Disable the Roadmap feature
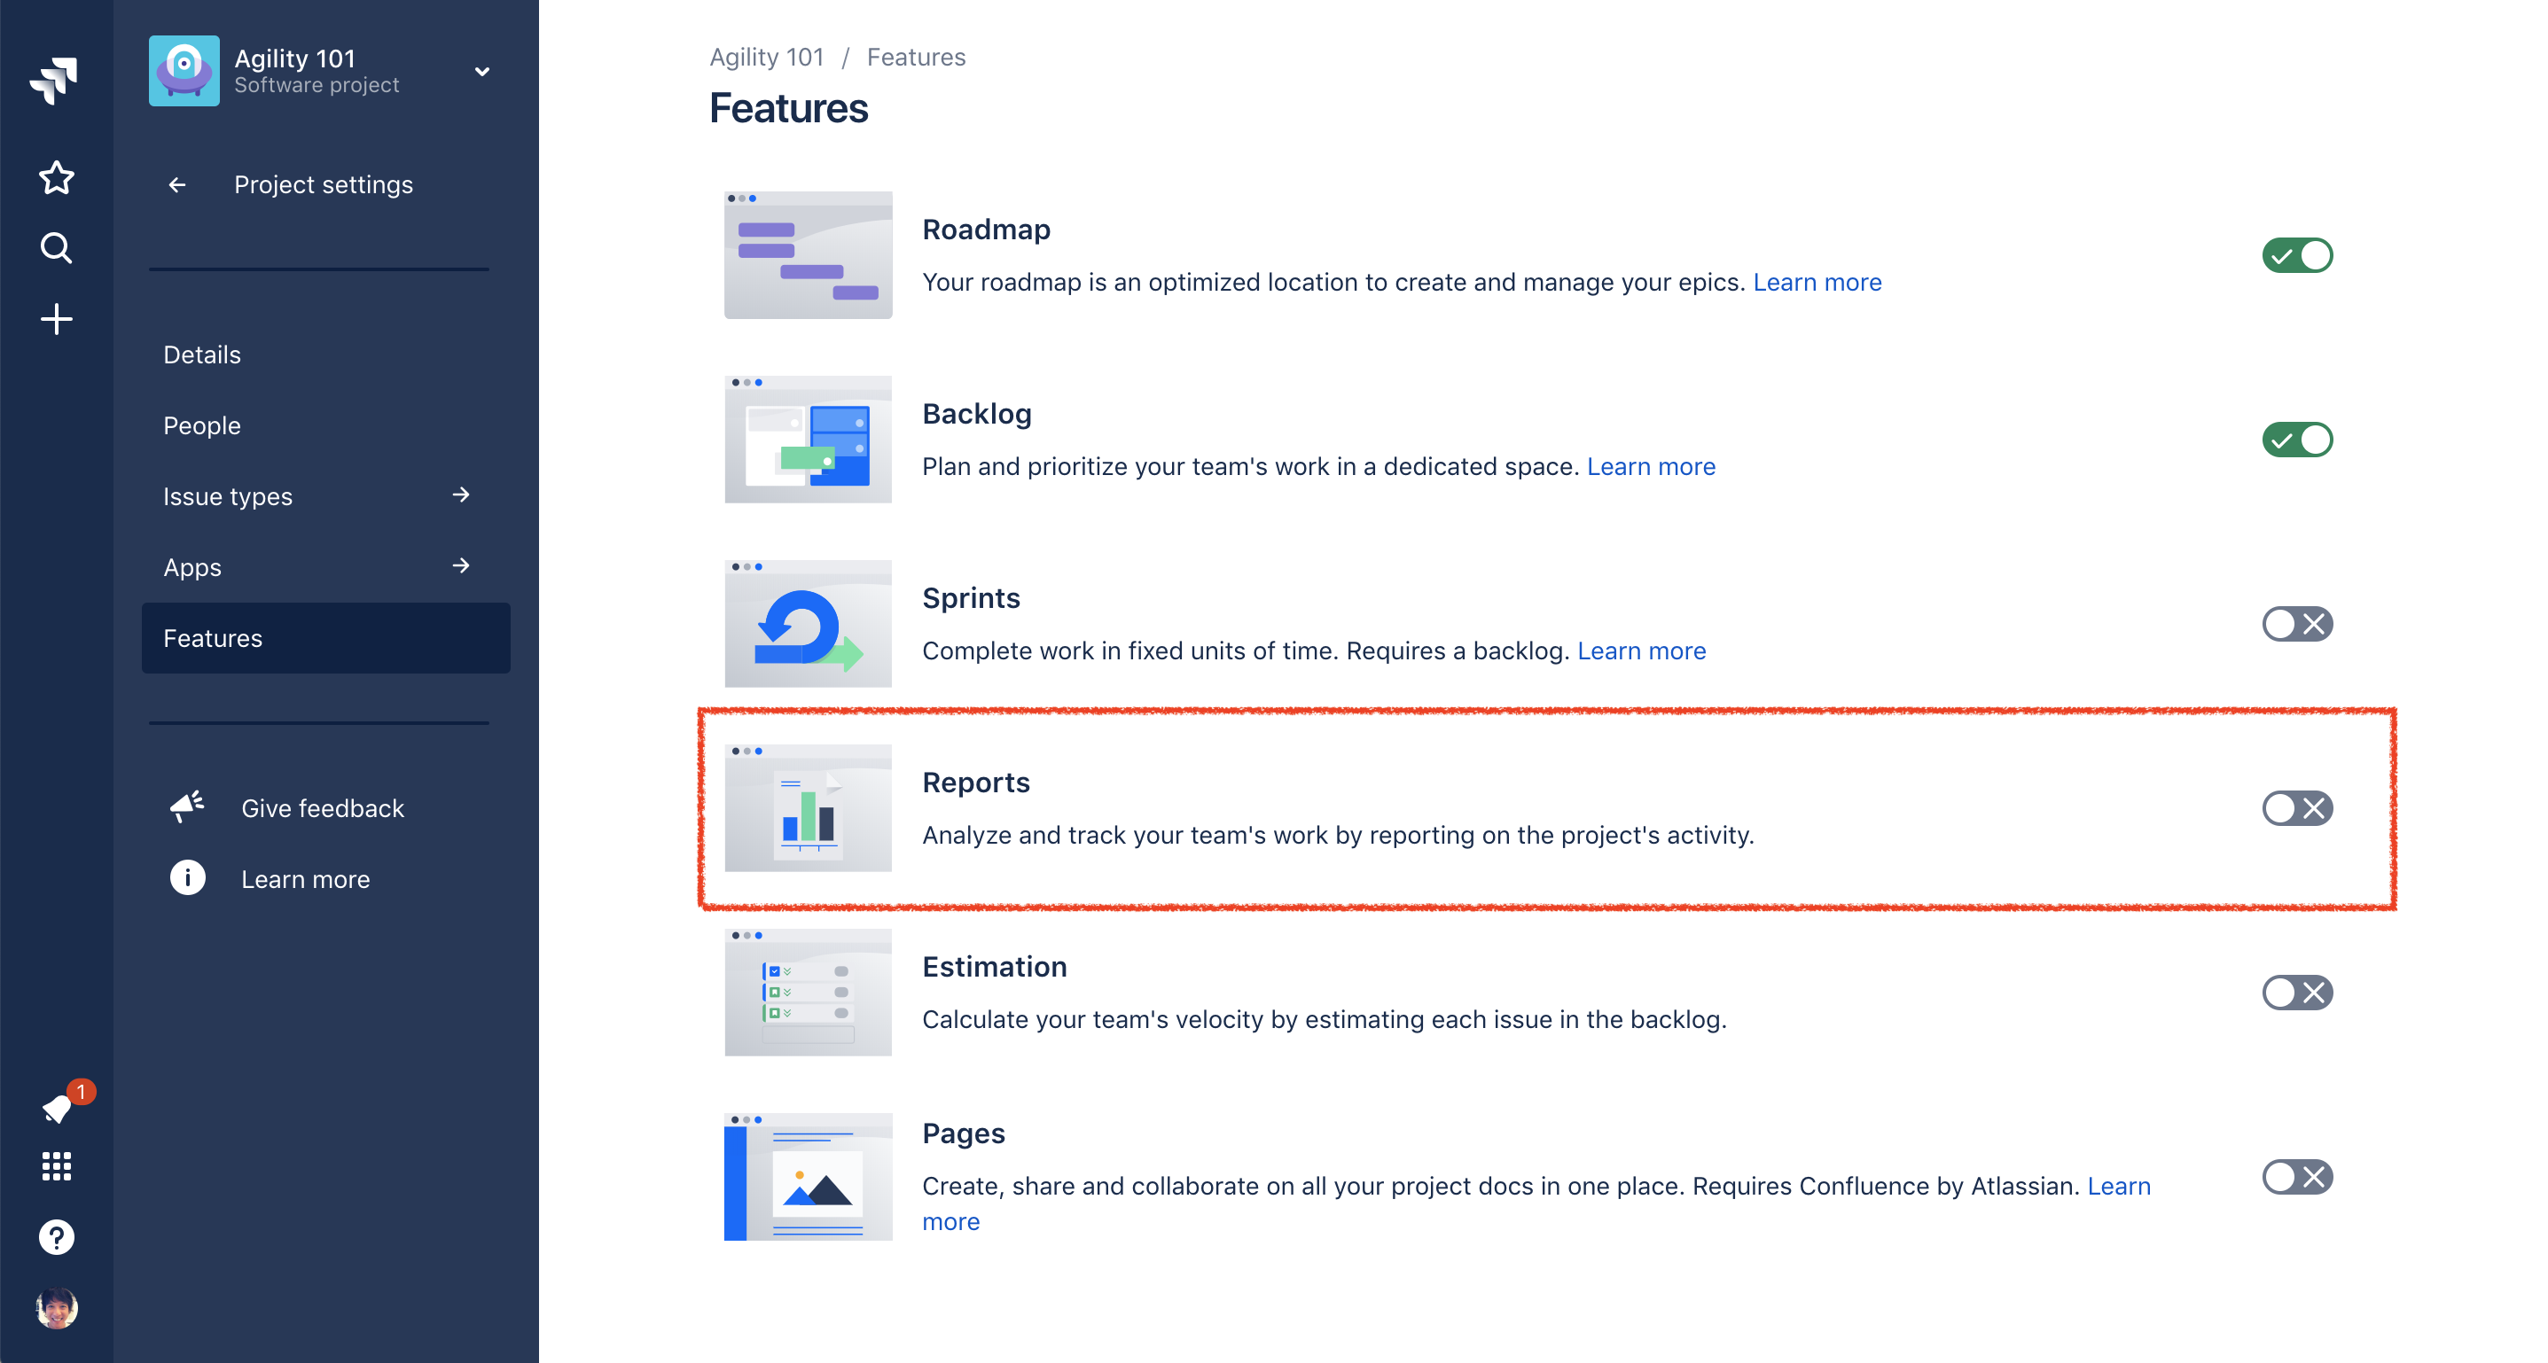Screen dimensions: 2548x1363 point(2297,255)
